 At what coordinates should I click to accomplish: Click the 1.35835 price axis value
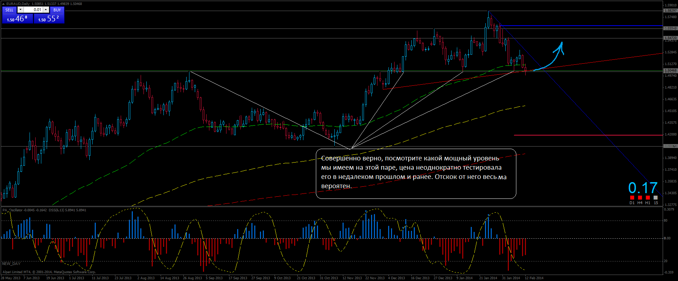coord(671,181)
